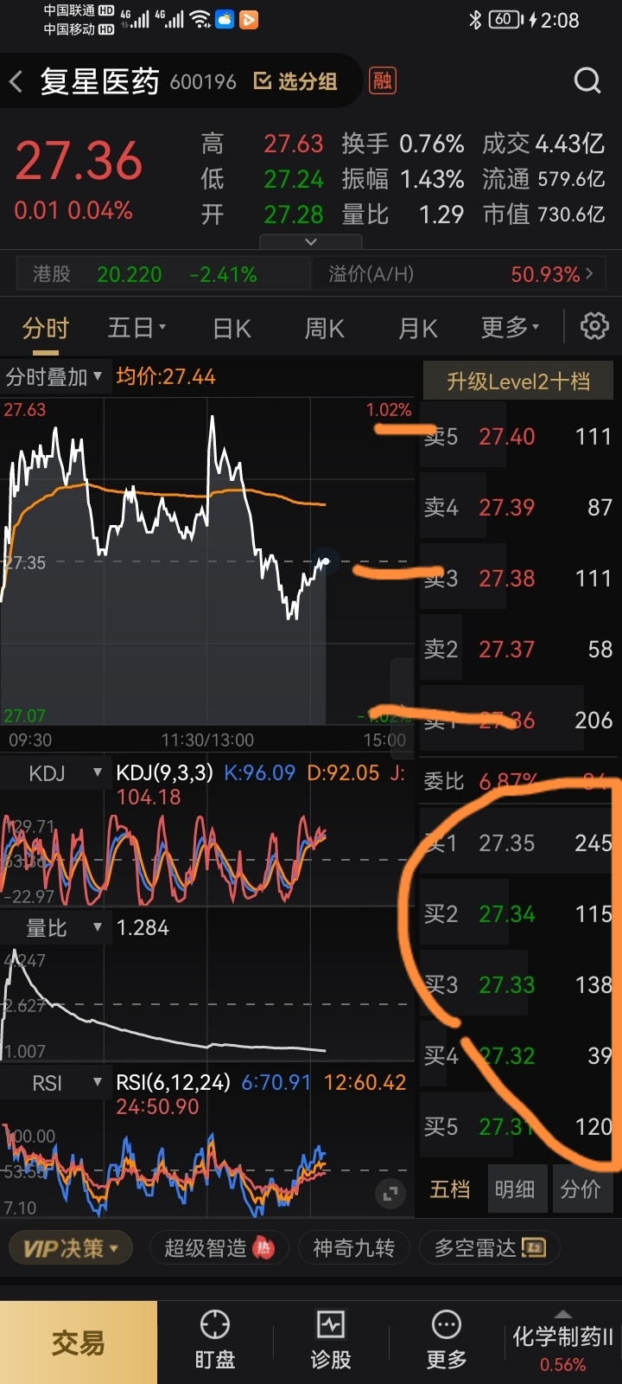The width and height of the screenshot is (622, 1384).
Task: Open the 分时叠加 dropdown
Action: coord(55,377)
